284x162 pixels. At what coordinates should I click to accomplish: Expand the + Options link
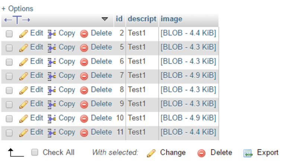(17, 8)
